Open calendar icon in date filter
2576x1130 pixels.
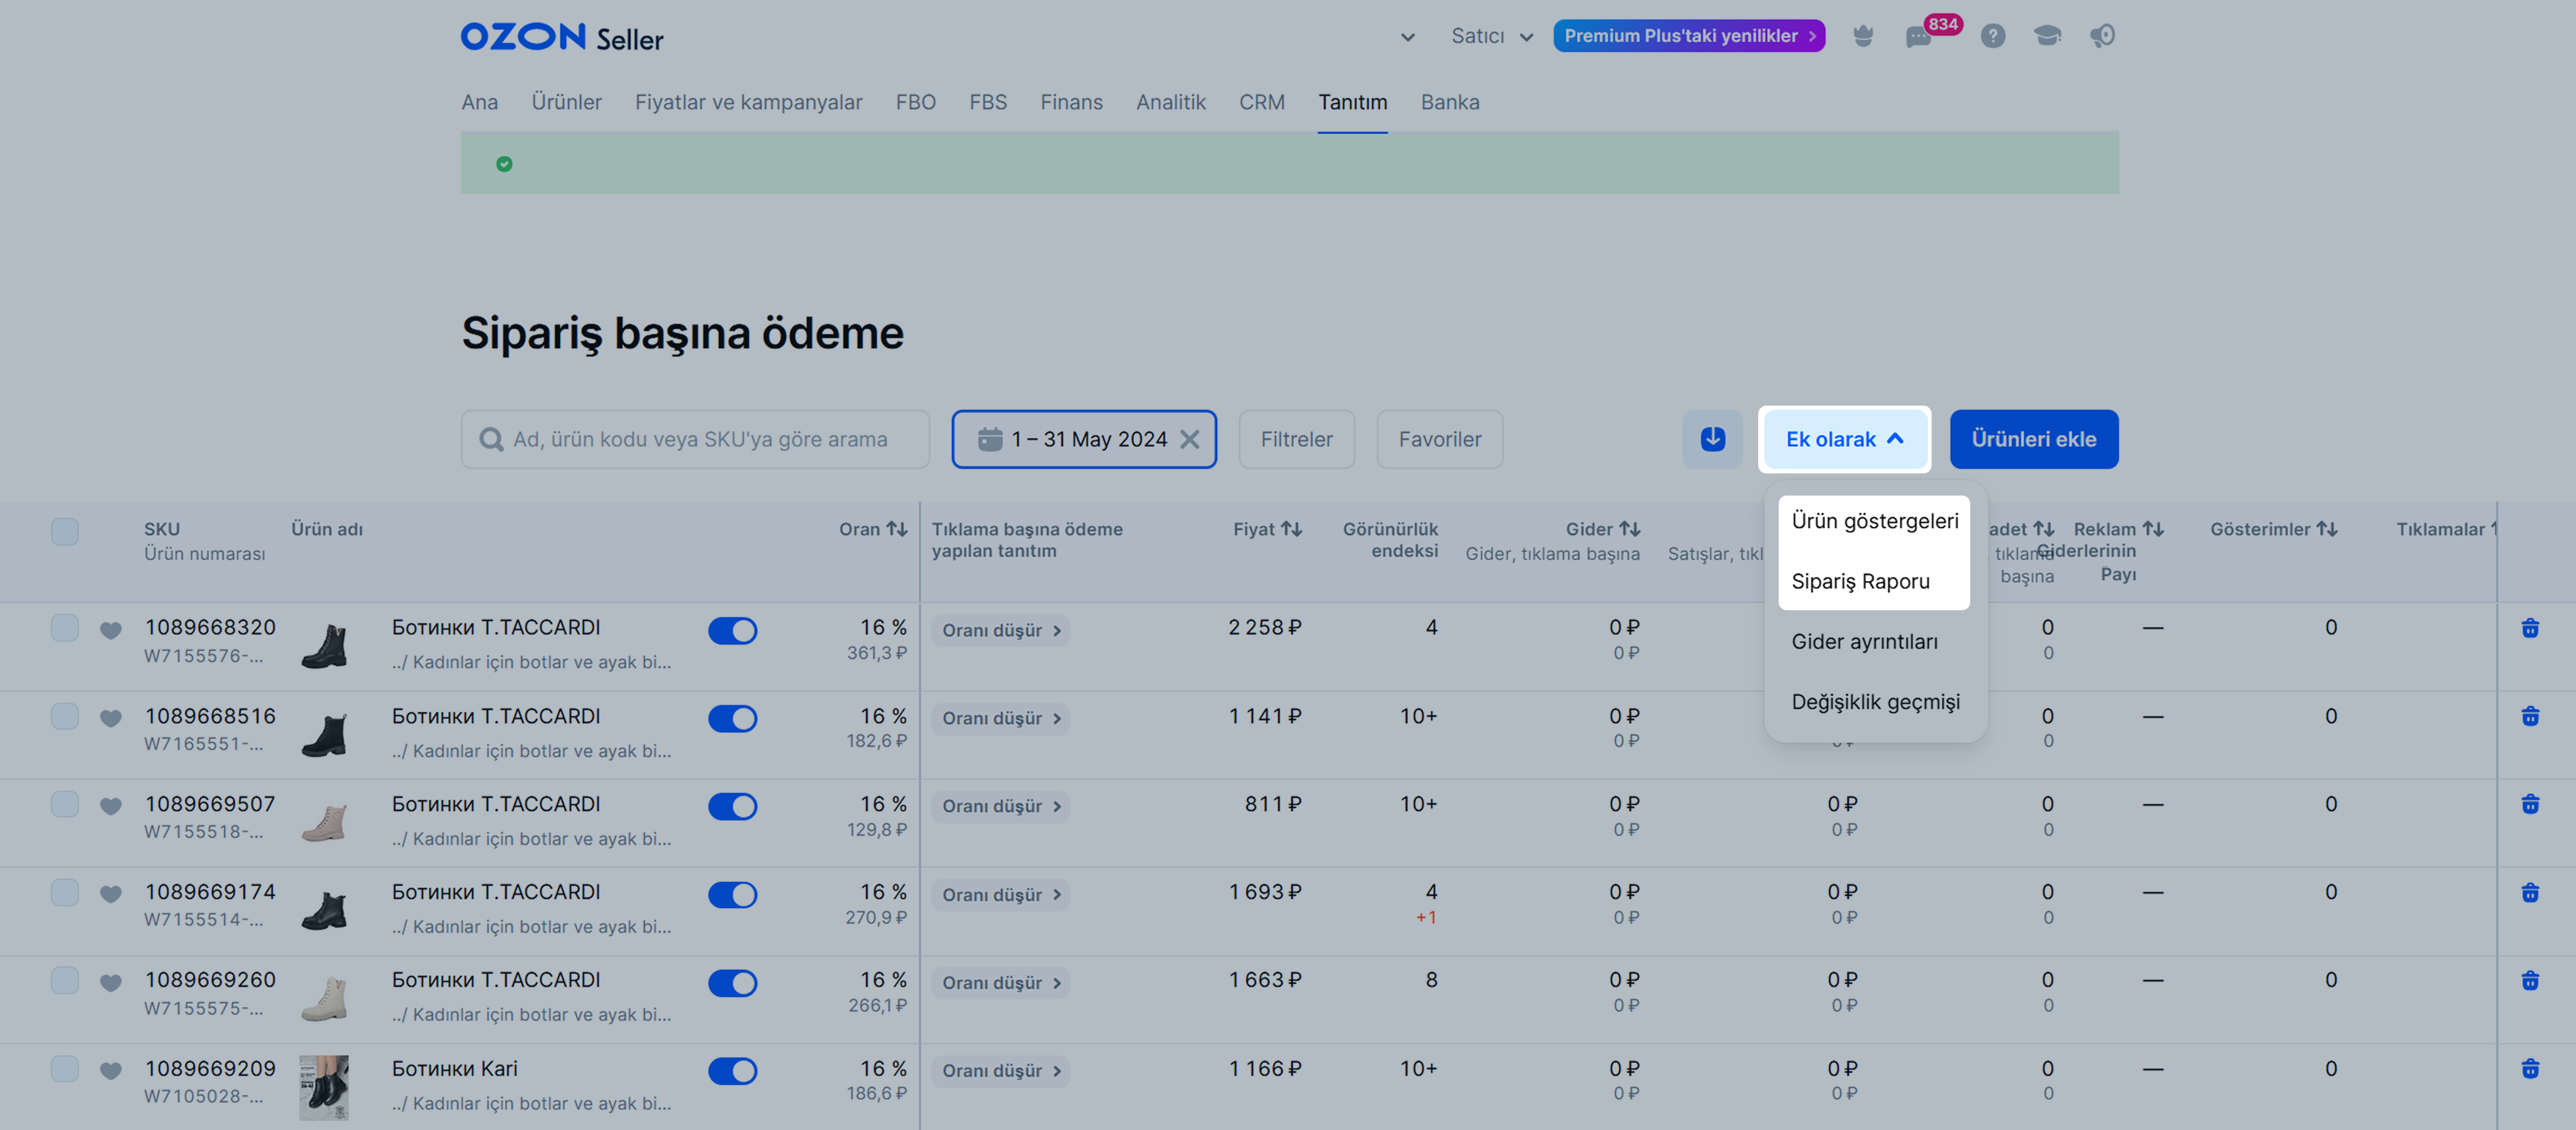[x=989, y=439]
